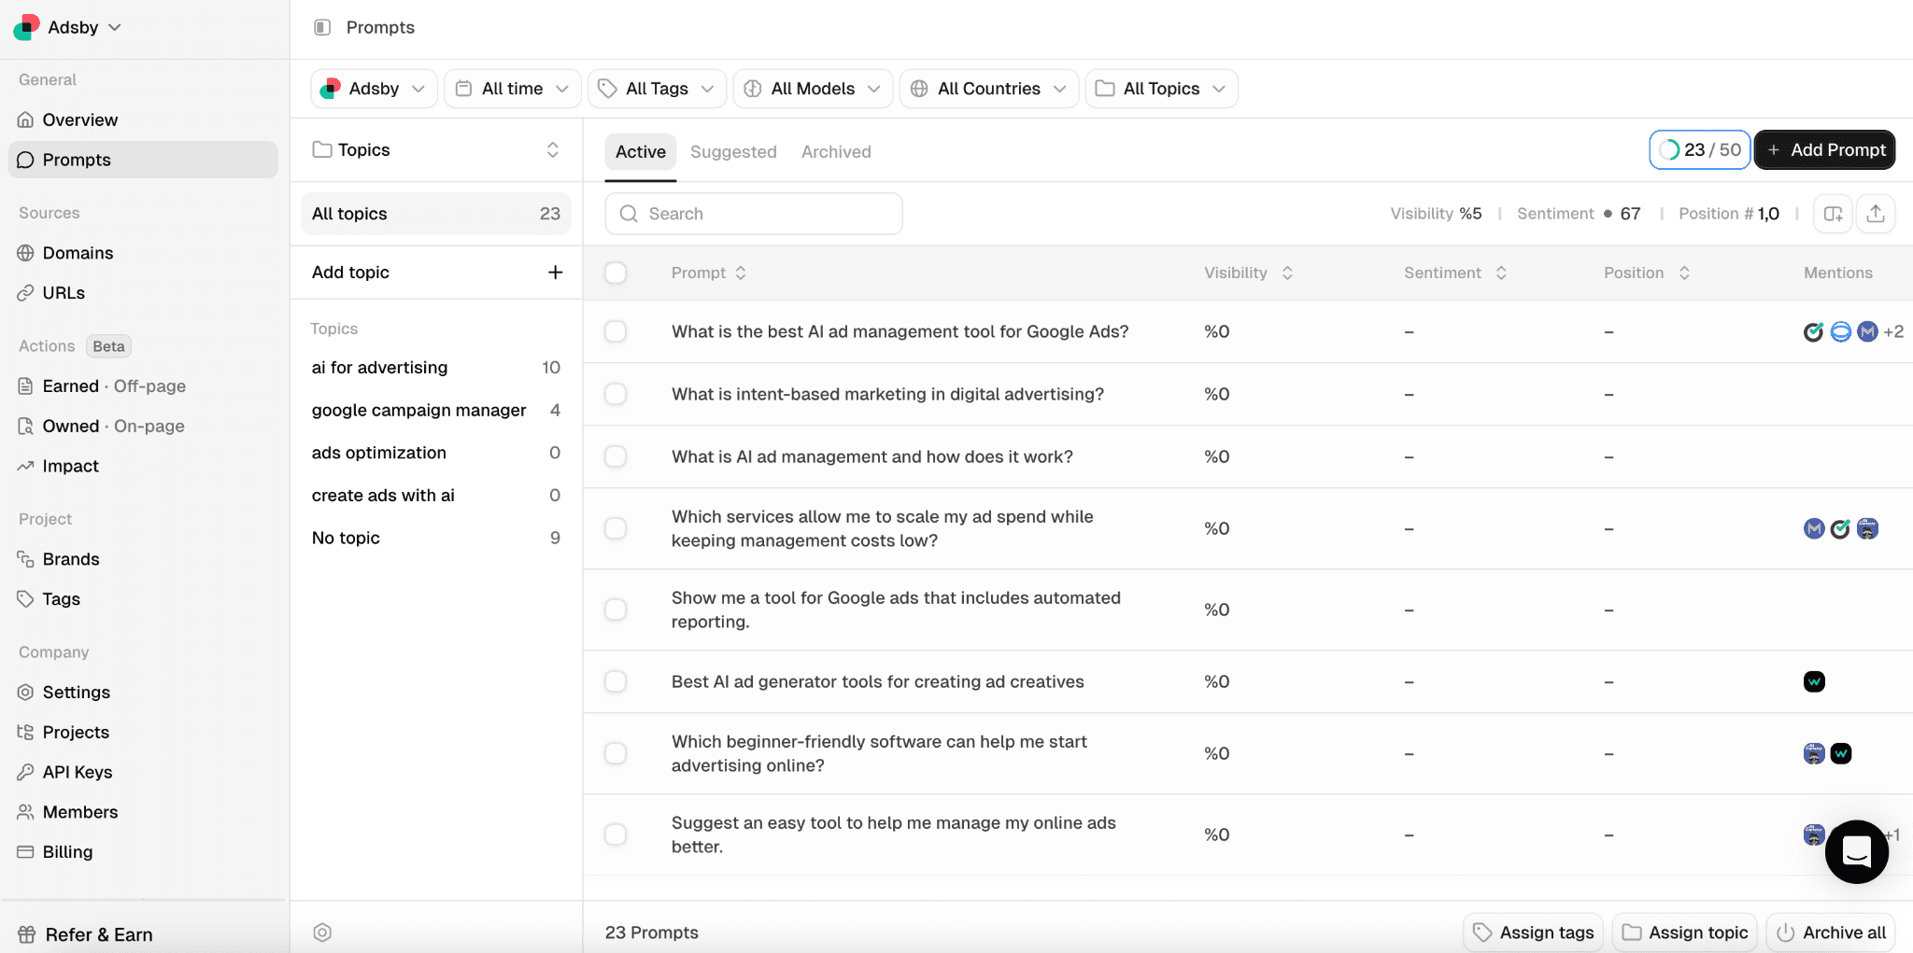Toggle the sidebar collapse icon beside Prompts

click(x=322, y=27)
